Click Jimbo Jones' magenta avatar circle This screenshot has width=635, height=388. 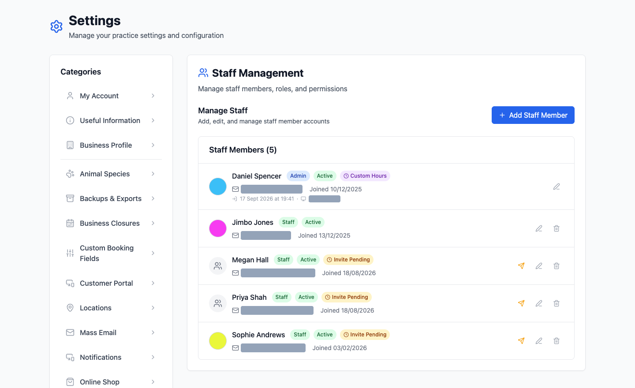(218, 228)
